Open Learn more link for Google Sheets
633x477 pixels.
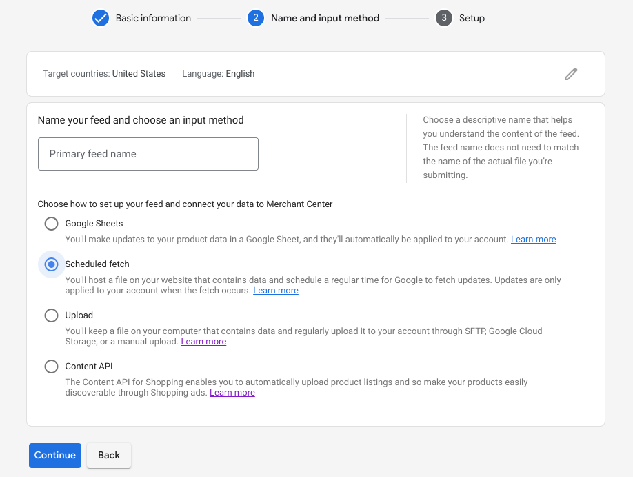533,240
